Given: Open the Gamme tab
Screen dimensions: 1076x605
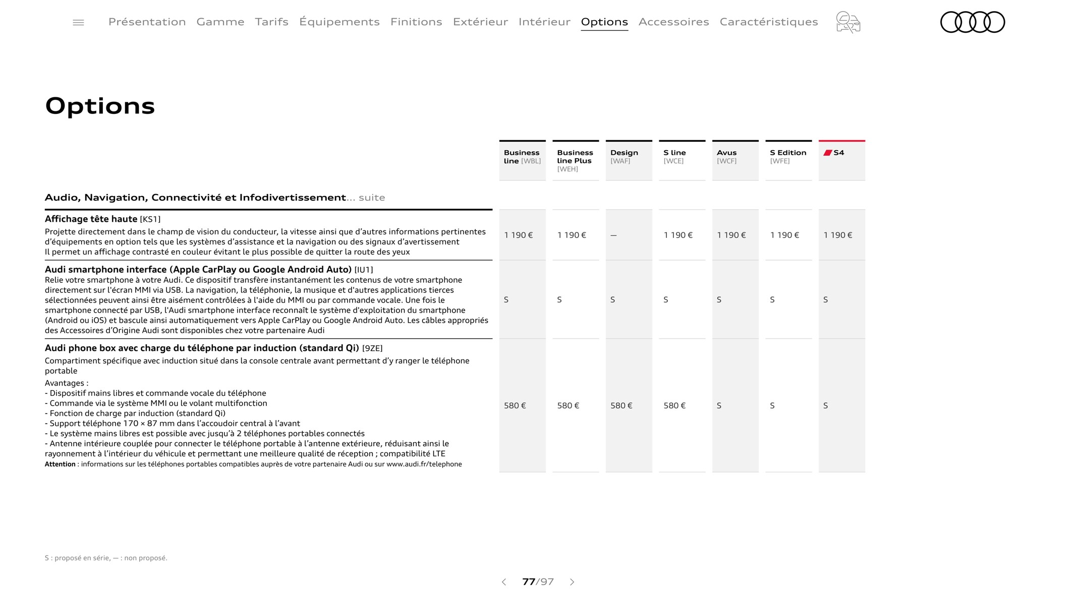Looking at the screenshot, I should (220, 22).
